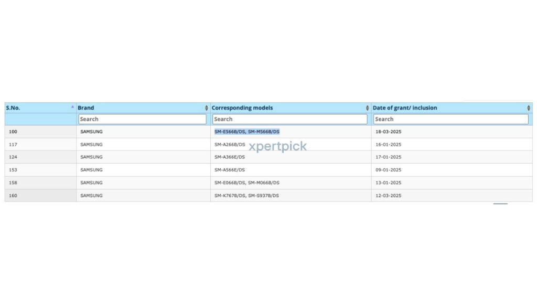Click date 12-03-2025
Viewport: 537px width, 304px height.
click(x=389, y=196)
